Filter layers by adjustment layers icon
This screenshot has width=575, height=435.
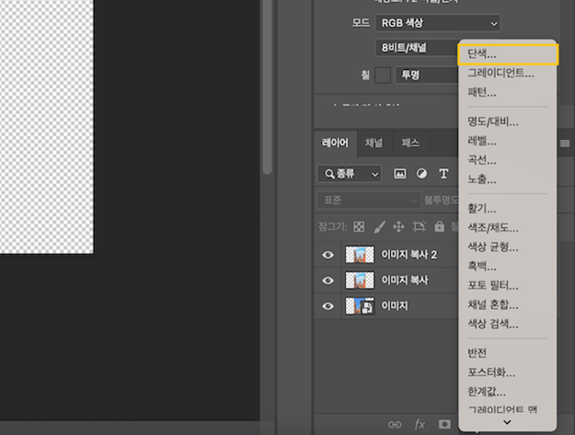(421, 174)
